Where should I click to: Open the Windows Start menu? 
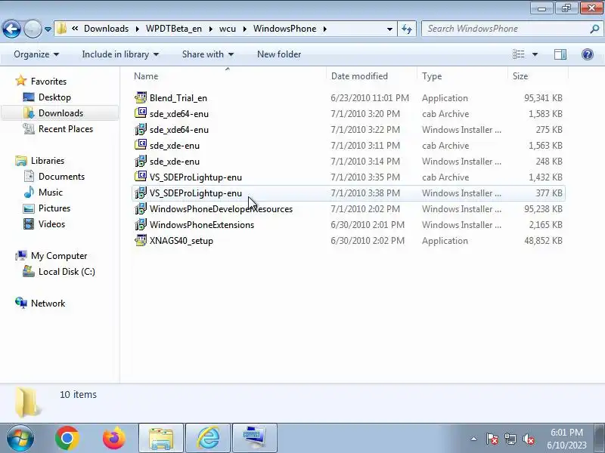[20, 438]
